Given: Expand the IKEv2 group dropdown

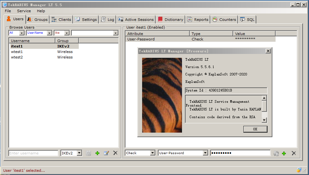Looking at the screenshot, I should [79, 153].
